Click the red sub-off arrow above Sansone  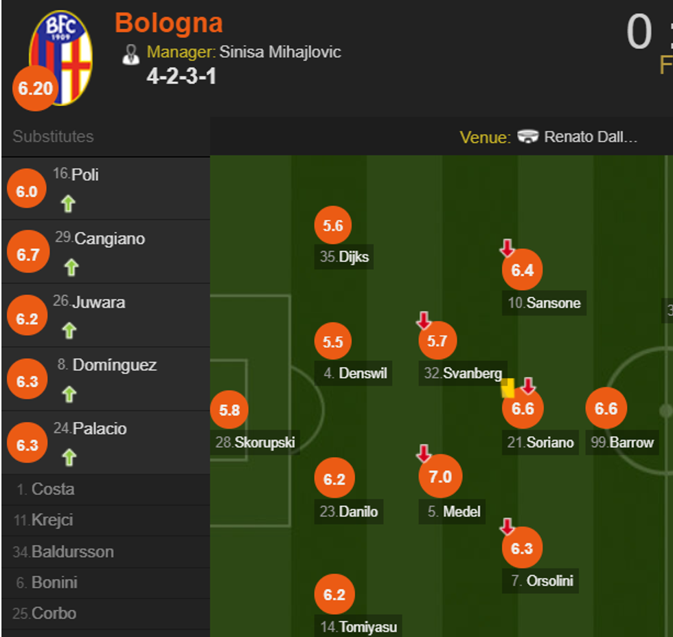point(507,248)
